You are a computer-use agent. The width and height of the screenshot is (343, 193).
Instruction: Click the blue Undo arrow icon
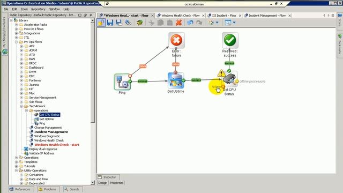(x=190, y=23)
